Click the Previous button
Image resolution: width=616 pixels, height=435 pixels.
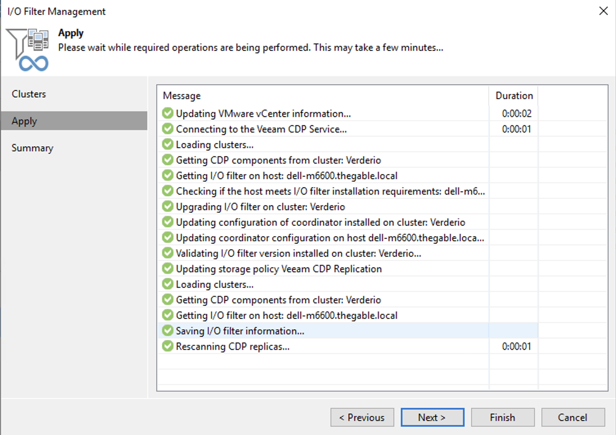coord(362,417)
